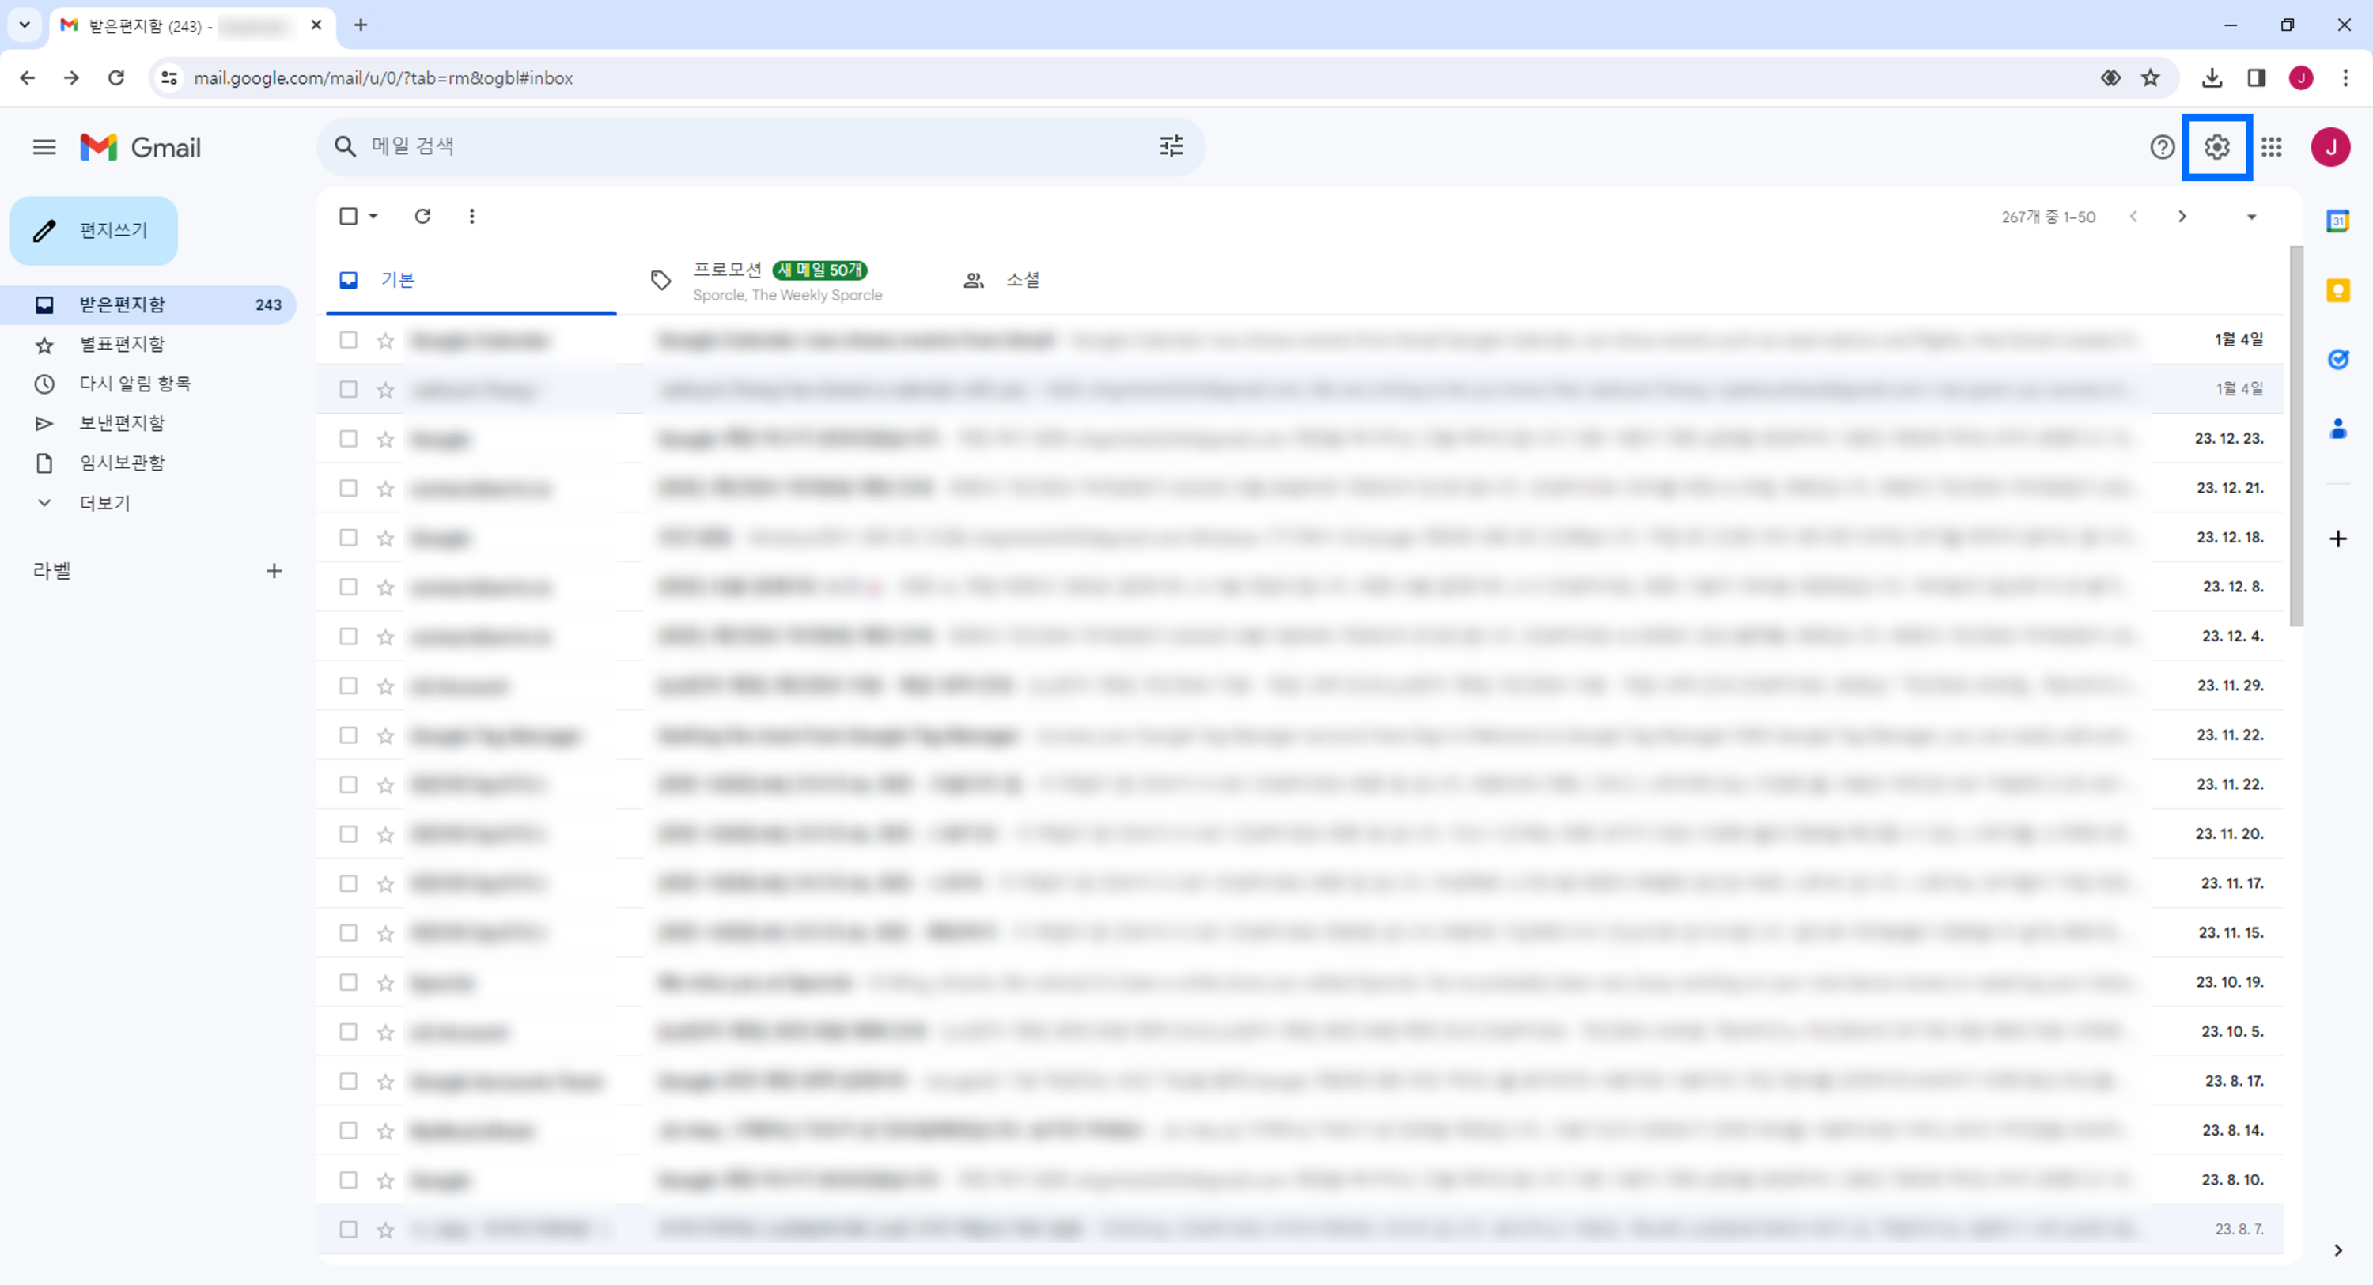2373x1285 pixels.
Task: Open the Google apps grid
Action: [2271, 147]
